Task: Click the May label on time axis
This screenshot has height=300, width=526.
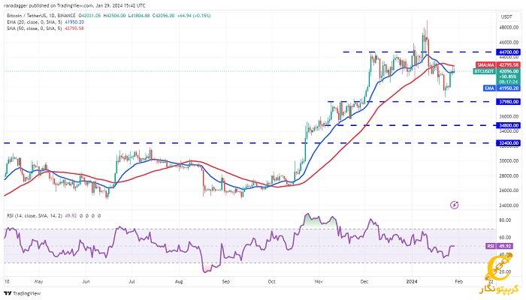Action: 39,281
